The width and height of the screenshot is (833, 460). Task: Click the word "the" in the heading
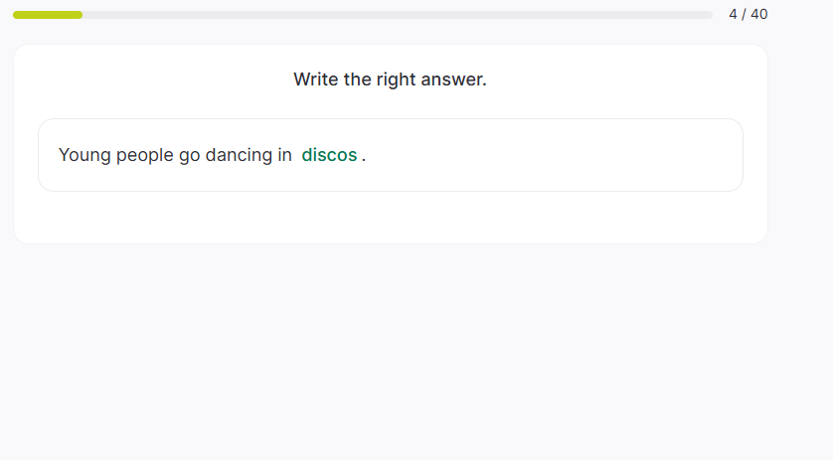pyautogui.click(x=358, y=79)
